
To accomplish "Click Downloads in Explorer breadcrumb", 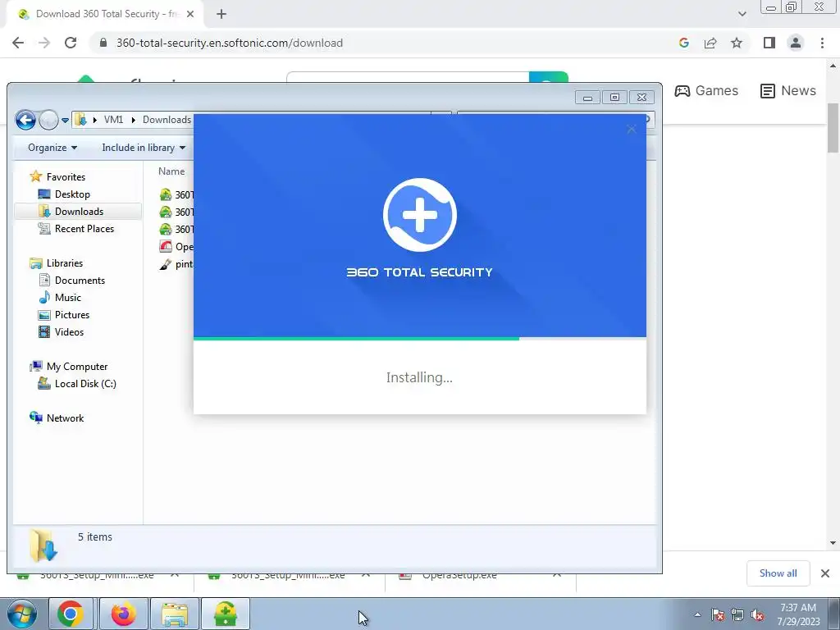I will click(167, 120).
